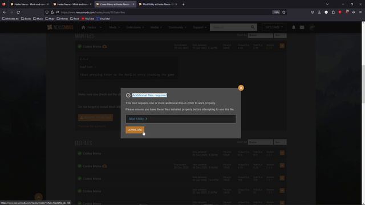Click the round back-to-top button at bottom left
Viewport: 365px width, 205px height.
39,197
